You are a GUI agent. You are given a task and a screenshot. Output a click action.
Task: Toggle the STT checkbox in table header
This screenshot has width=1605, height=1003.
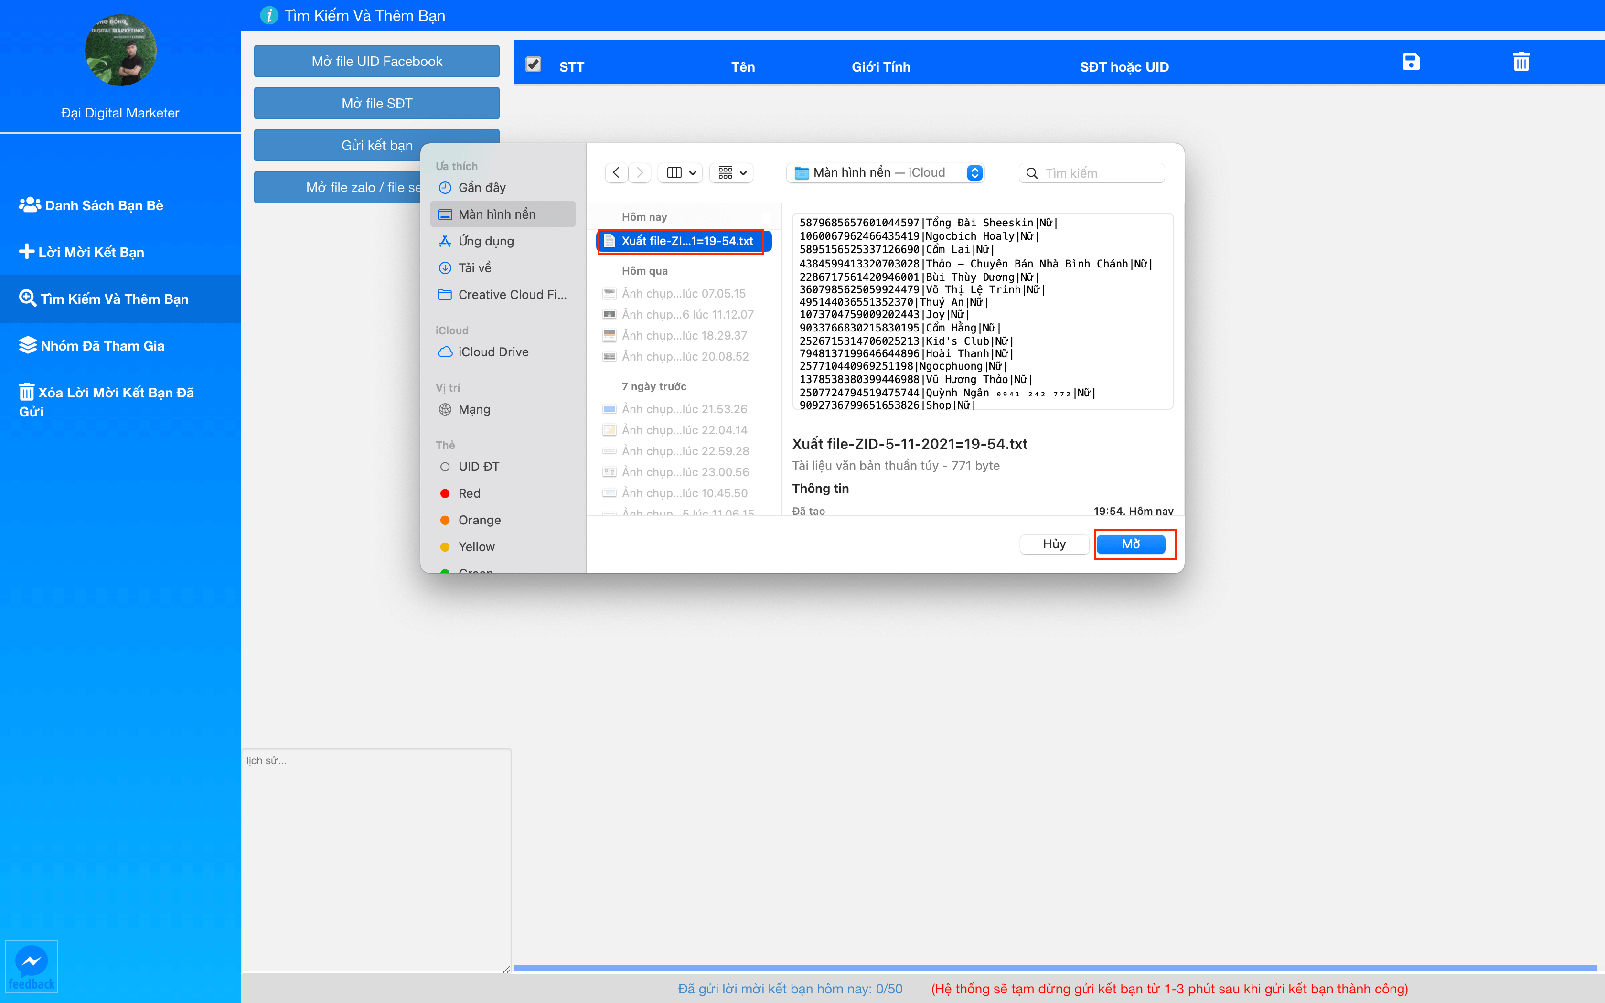(x=534, y=64)
